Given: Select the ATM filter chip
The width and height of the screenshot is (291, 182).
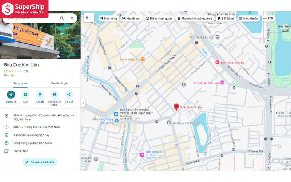Looking at the screenshot, I should point(268,19).
